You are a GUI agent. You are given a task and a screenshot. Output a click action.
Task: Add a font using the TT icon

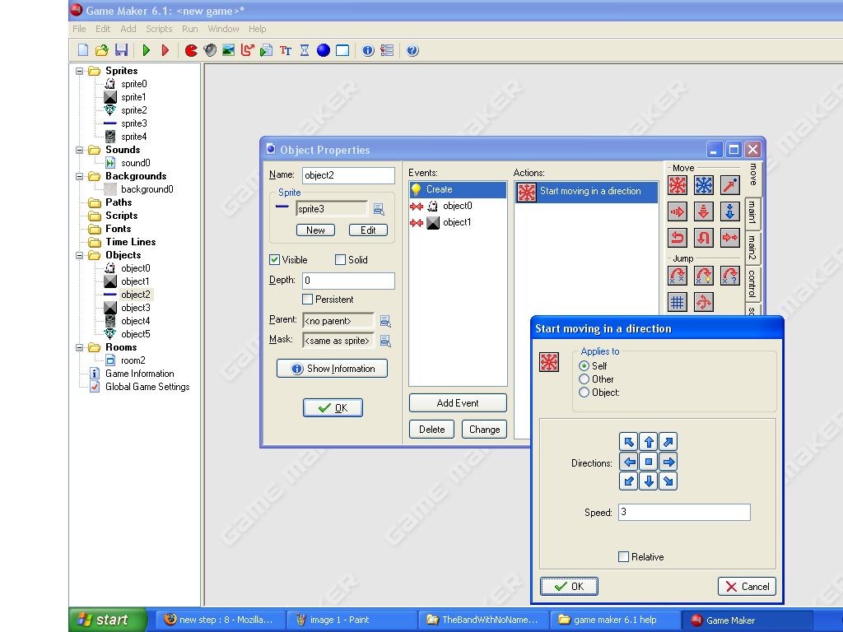[x=286, y=50]
